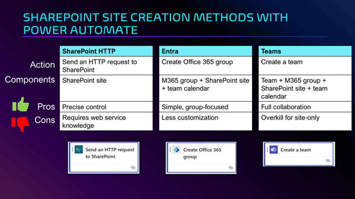
Task: Click the Teams icon in Create a team card
Action: (x=273, y=149)
